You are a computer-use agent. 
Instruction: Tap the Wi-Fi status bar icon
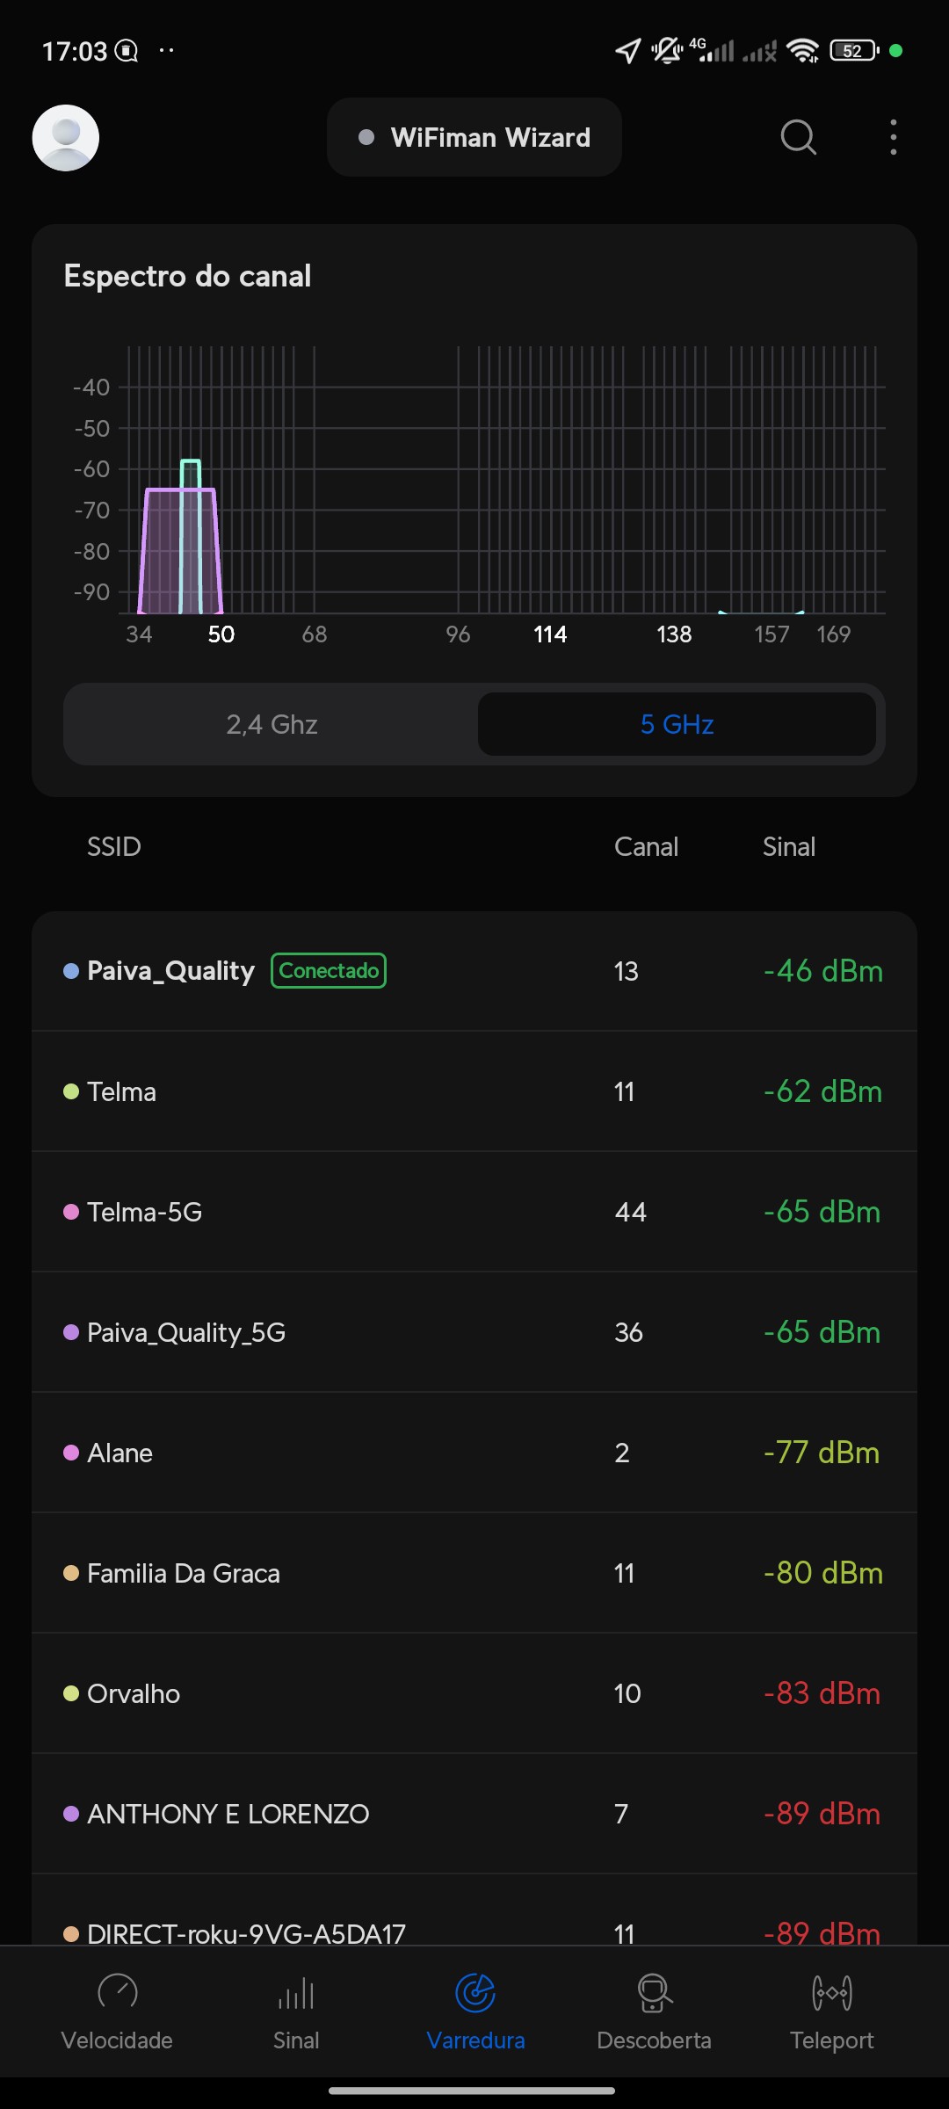802,51
